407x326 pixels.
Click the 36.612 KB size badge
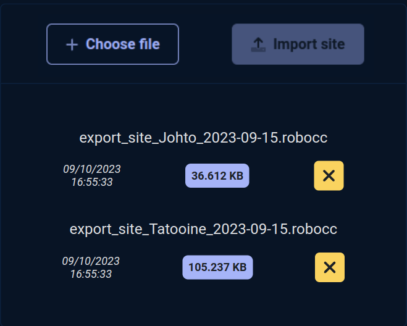[217, 176]
